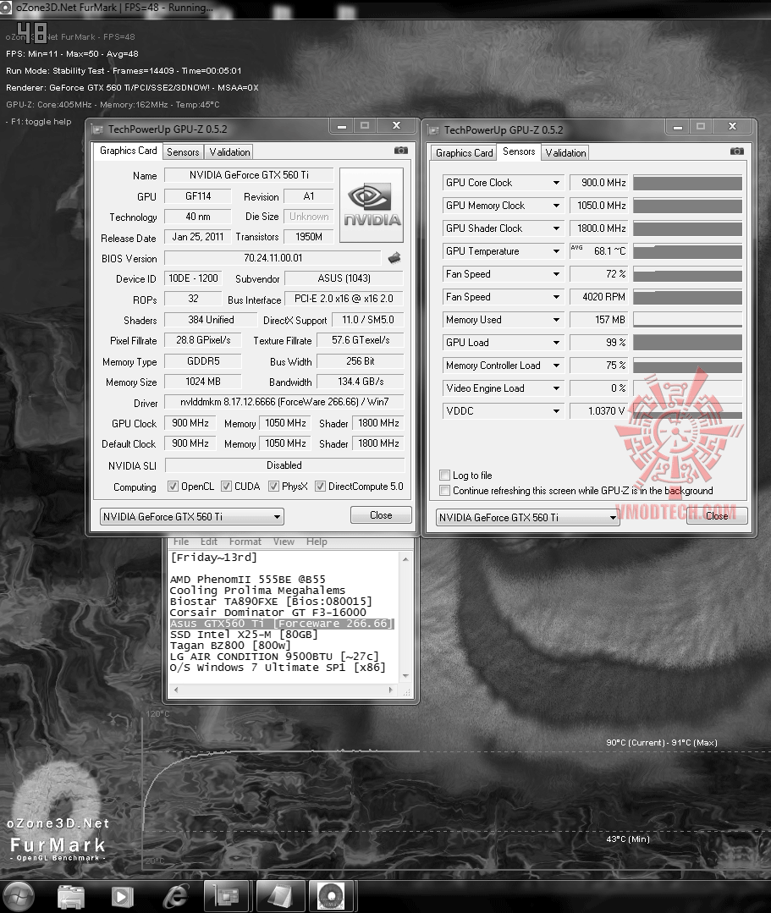The image size is (771, 913).
Task: Click the camera screenshot icon in Sensors GPU-Z window
Action: click(x=736, y=151)
